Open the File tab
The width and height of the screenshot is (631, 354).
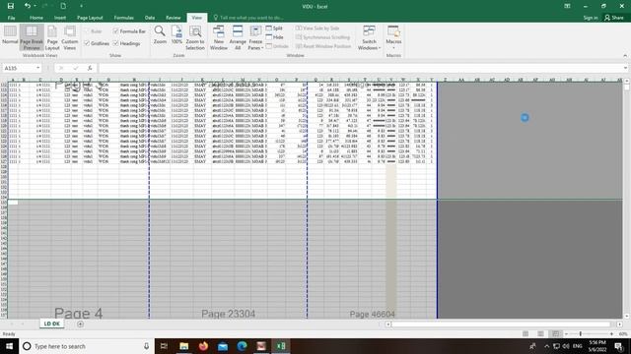click(x=11, y=18)
